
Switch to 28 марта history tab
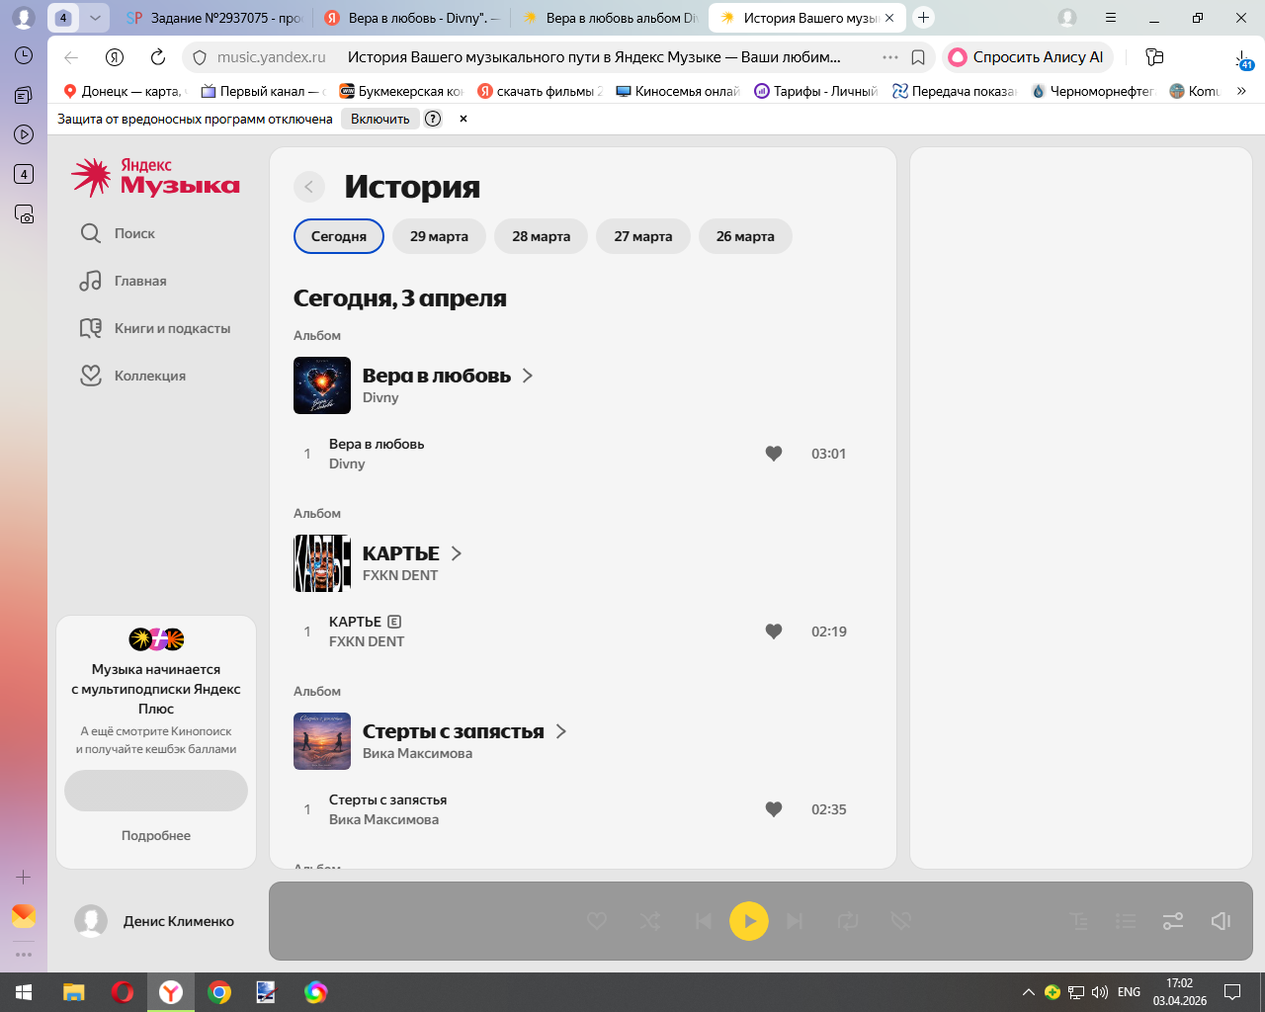tap(542, 236)
